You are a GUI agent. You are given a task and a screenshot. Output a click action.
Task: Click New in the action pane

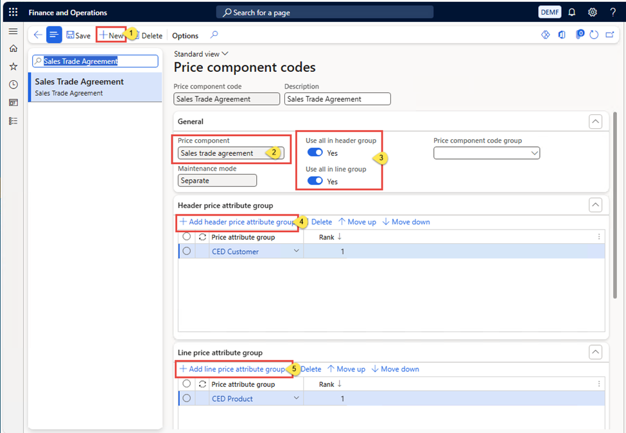coord(111,35)
